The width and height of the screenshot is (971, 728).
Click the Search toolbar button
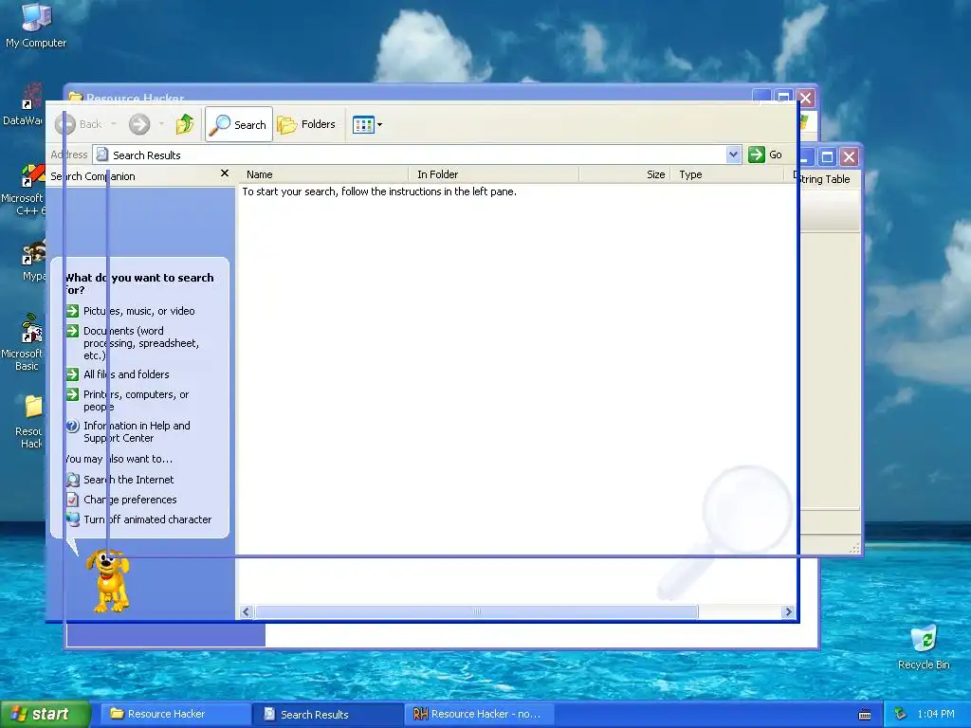click(x=238, y=124)
